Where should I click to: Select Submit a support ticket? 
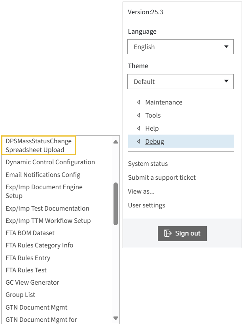(162, 177)
